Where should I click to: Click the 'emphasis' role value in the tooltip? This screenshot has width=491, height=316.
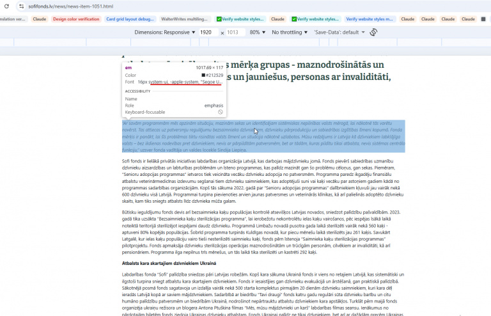click(214, 106)
